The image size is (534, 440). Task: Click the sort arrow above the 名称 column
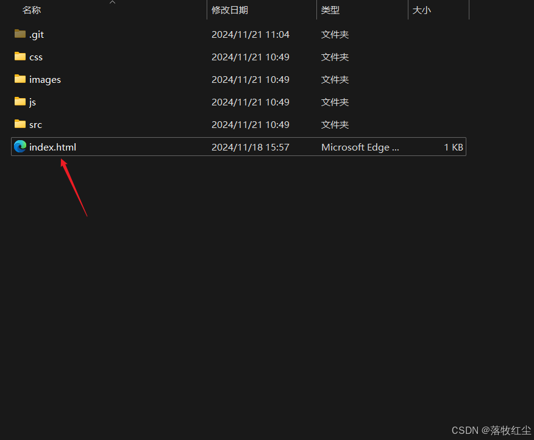112,2
